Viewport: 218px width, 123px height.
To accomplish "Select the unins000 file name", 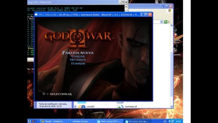I will [90, 107].
